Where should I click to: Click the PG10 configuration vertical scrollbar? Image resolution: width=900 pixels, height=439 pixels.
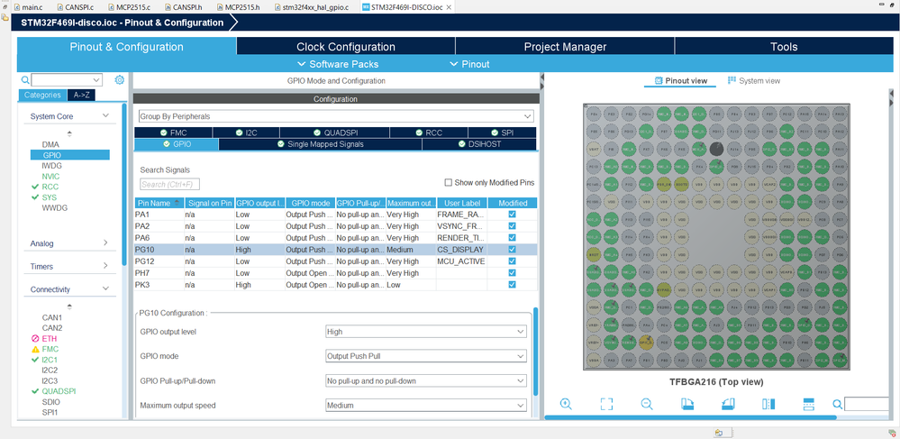pyautogui.click(x=535, y=351)
